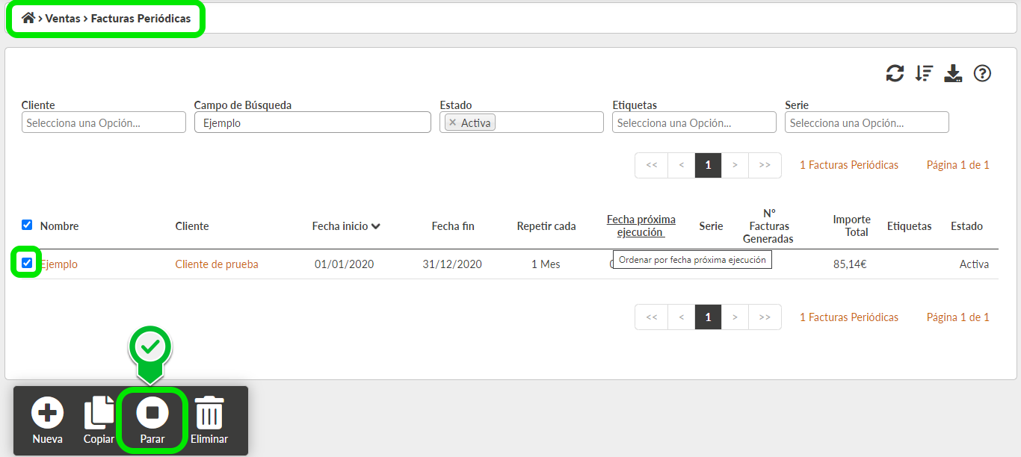Click the download export icon
The image size is (1021, 457).
pos(953,73)
